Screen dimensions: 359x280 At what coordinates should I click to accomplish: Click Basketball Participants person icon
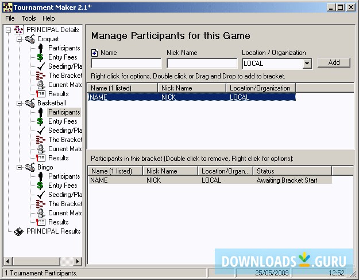point(41,112)
